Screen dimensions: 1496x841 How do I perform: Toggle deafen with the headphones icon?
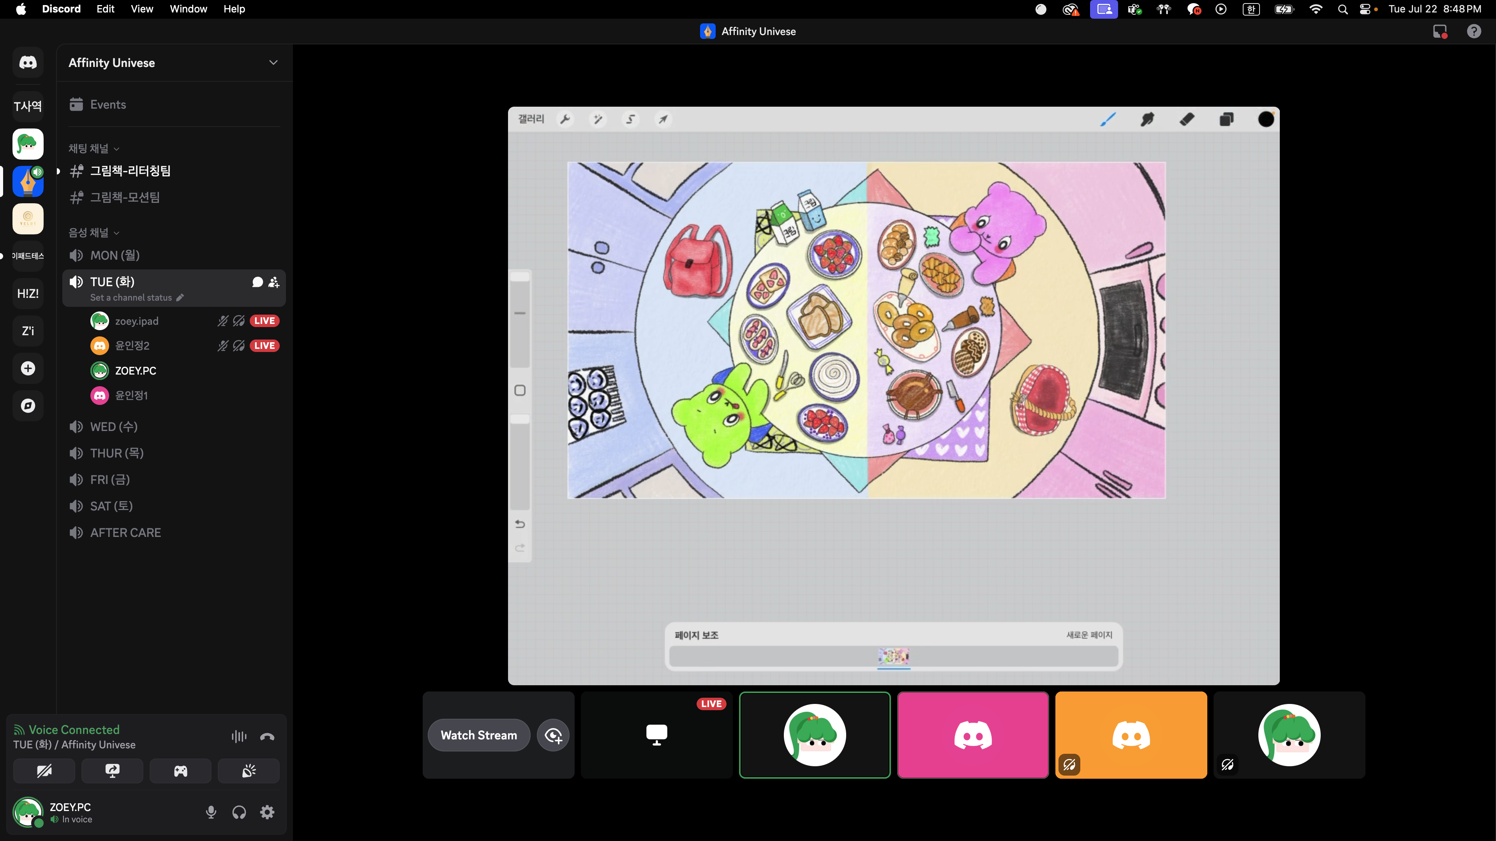coord(239,812)
